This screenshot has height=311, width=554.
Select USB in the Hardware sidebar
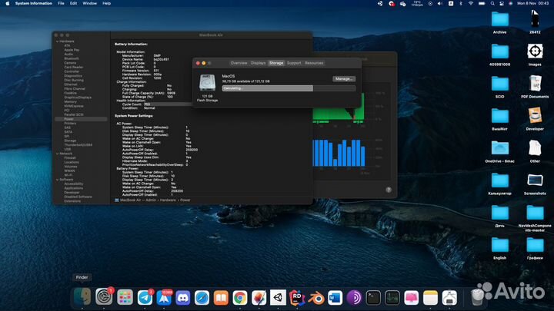click(67, 149)
